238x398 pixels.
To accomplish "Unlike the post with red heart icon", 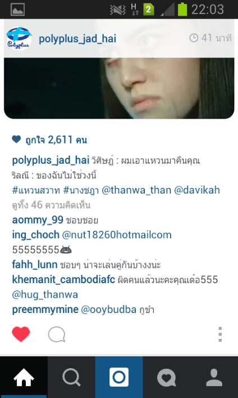I will click(21, 334).
